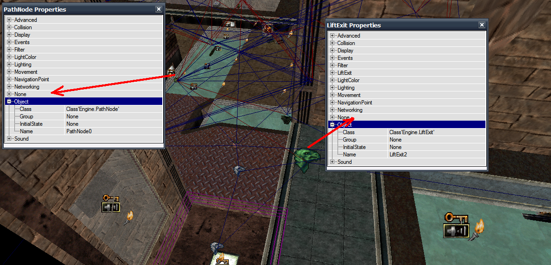Expand Collision in LiftExit Properties
Image resolution: width=551 pixels, height=265 pixels.
332,43
